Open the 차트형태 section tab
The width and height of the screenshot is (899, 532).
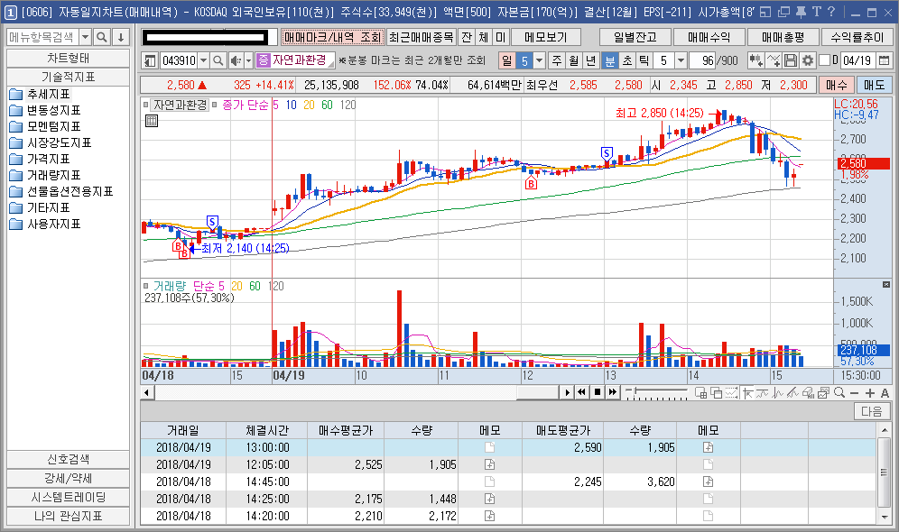tap(69, 58)
